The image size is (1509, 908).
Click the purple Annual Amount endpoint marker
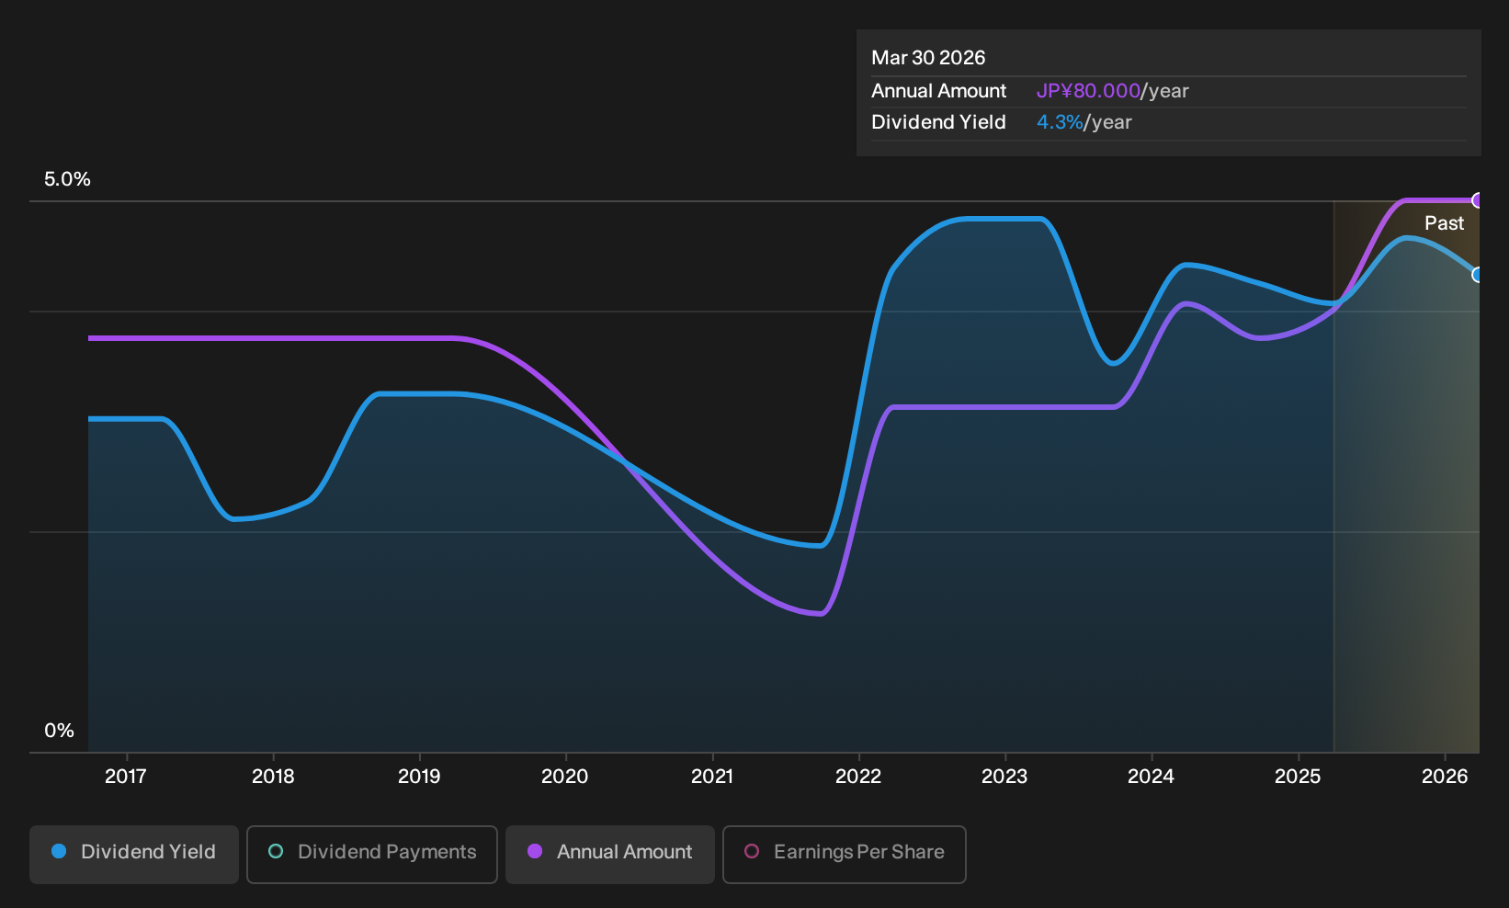coord(1477,200)
